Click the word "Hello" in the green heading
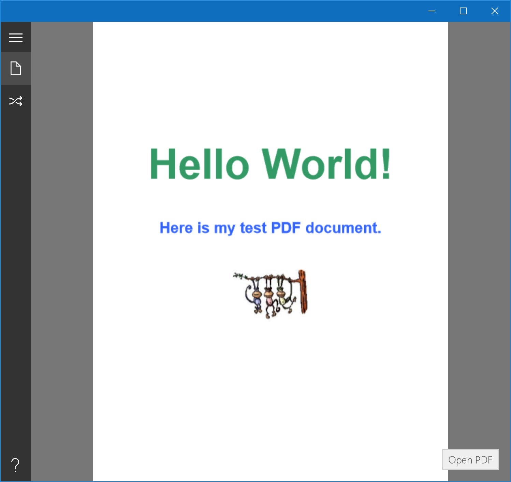 [x=200, y=164]
